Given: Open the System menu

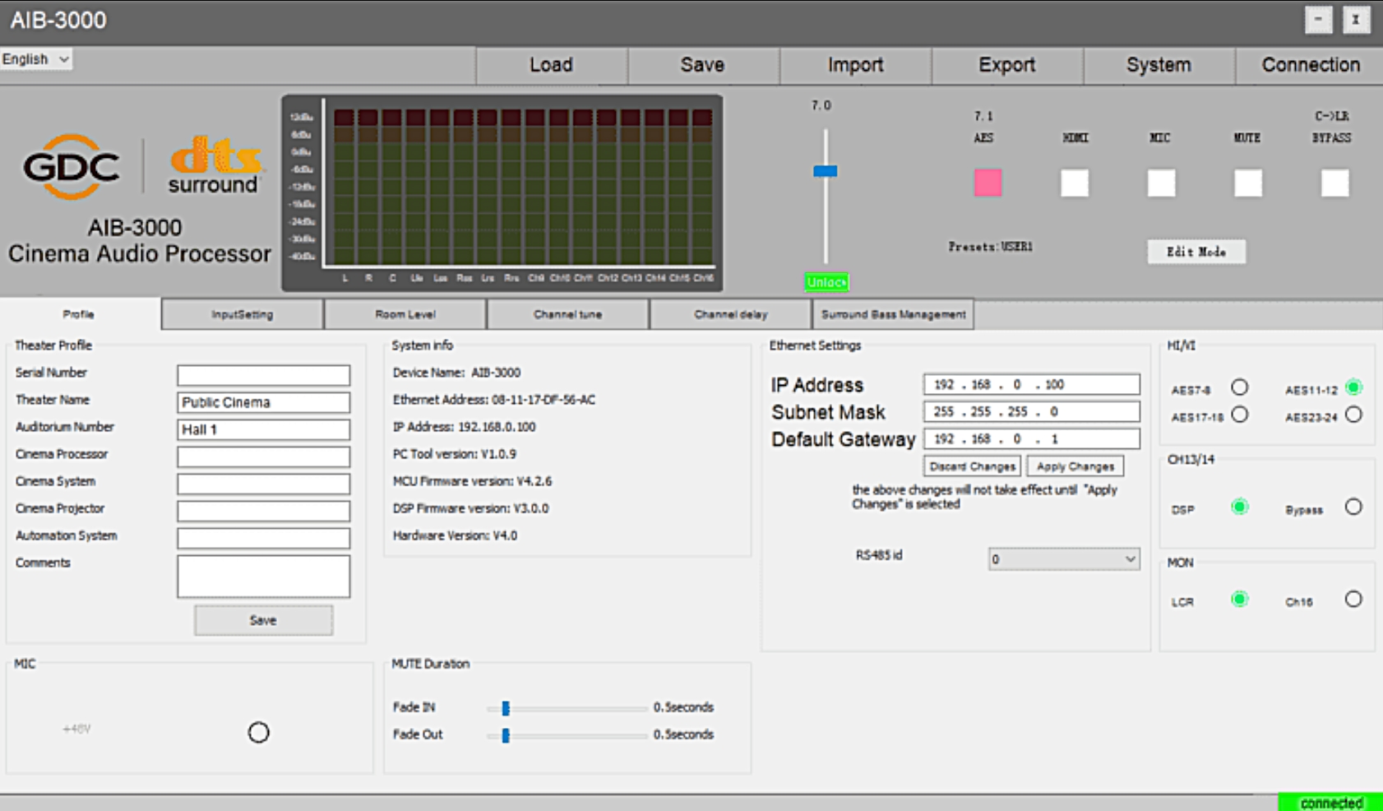Looking at the screenshot, I should 1159,65.
